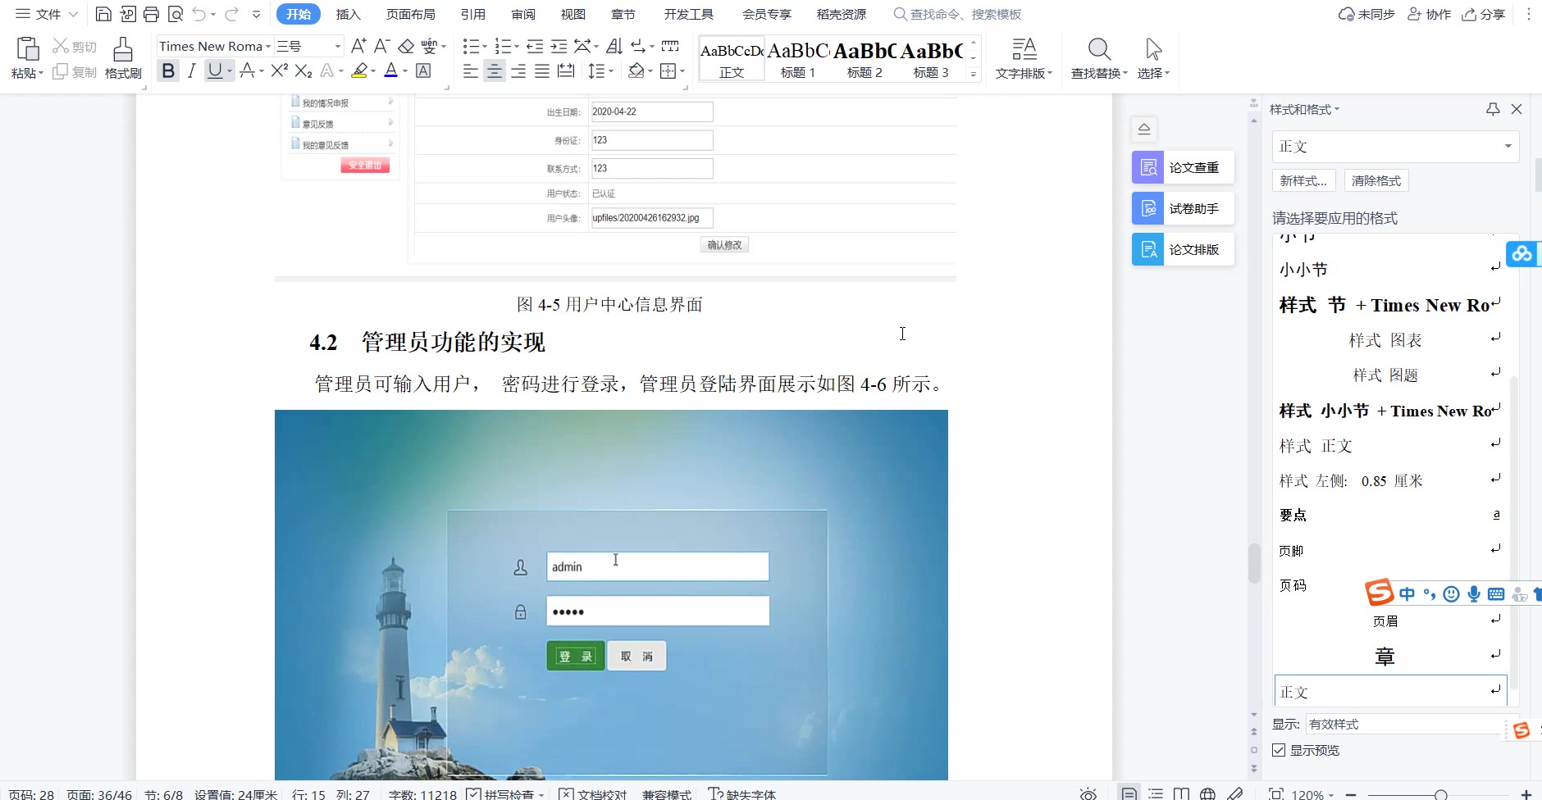Select the Format Painter (格式刷) tool

[x=123, y=57]
